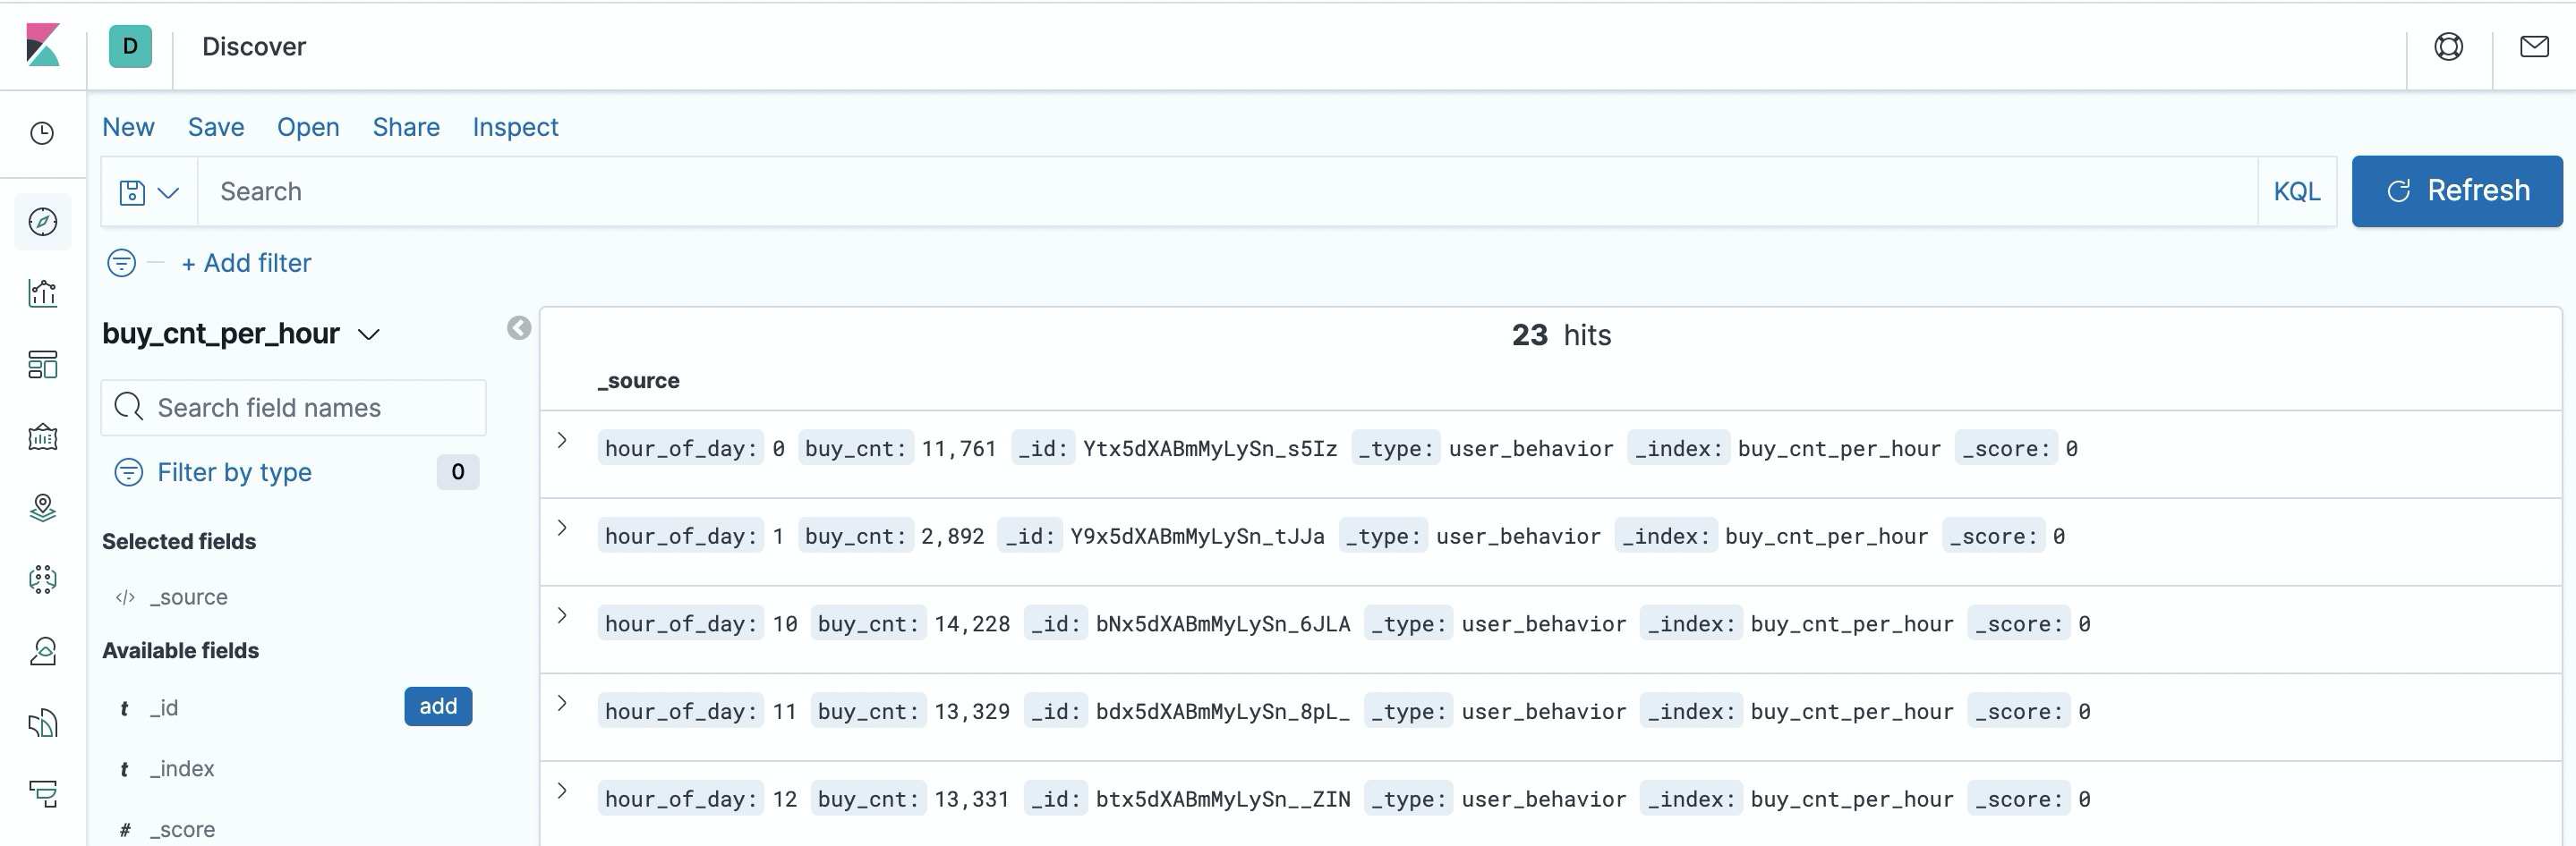Click Inspect in the top menu
The image size is (2576, 846).
click(x=515, y=127)
